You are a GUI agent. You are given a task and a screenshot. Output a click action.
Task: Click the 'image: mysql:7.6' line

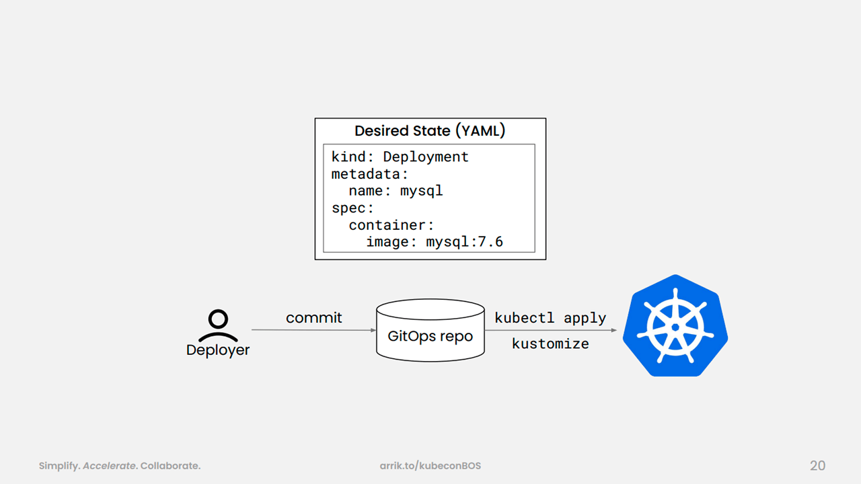point(435,242)
